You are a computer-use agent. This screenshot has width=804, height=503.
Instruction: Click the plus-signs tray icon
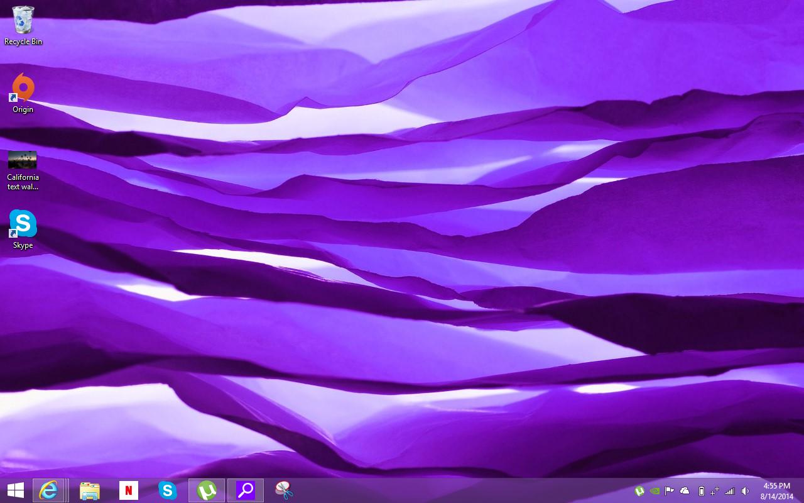(714, 491)
